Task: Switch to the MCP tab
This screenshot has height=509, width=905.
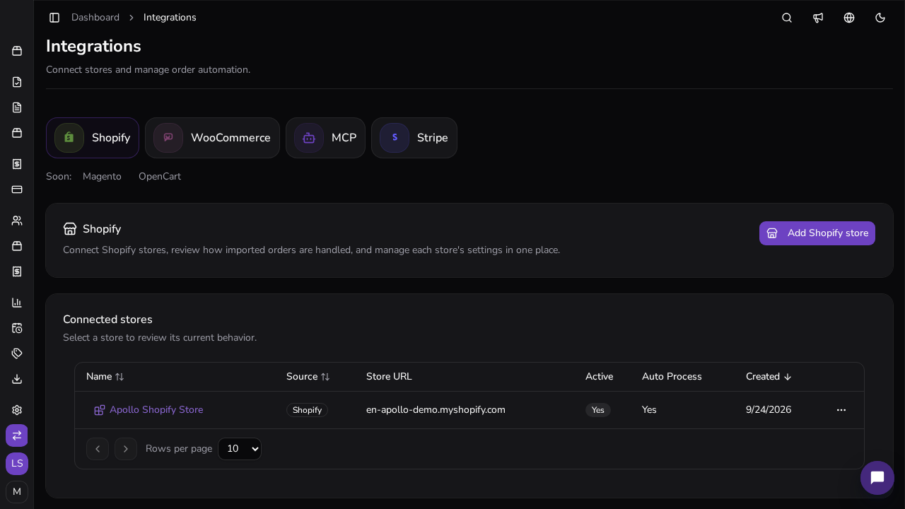Action: (325, 138)
